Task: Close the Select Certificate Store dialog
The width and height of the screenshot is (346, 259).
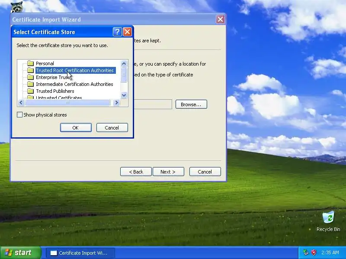Action: 127,32
